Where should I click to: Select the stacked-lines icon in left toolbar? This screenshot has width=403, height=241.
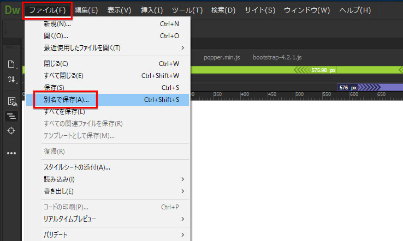(x=11, y=116)
